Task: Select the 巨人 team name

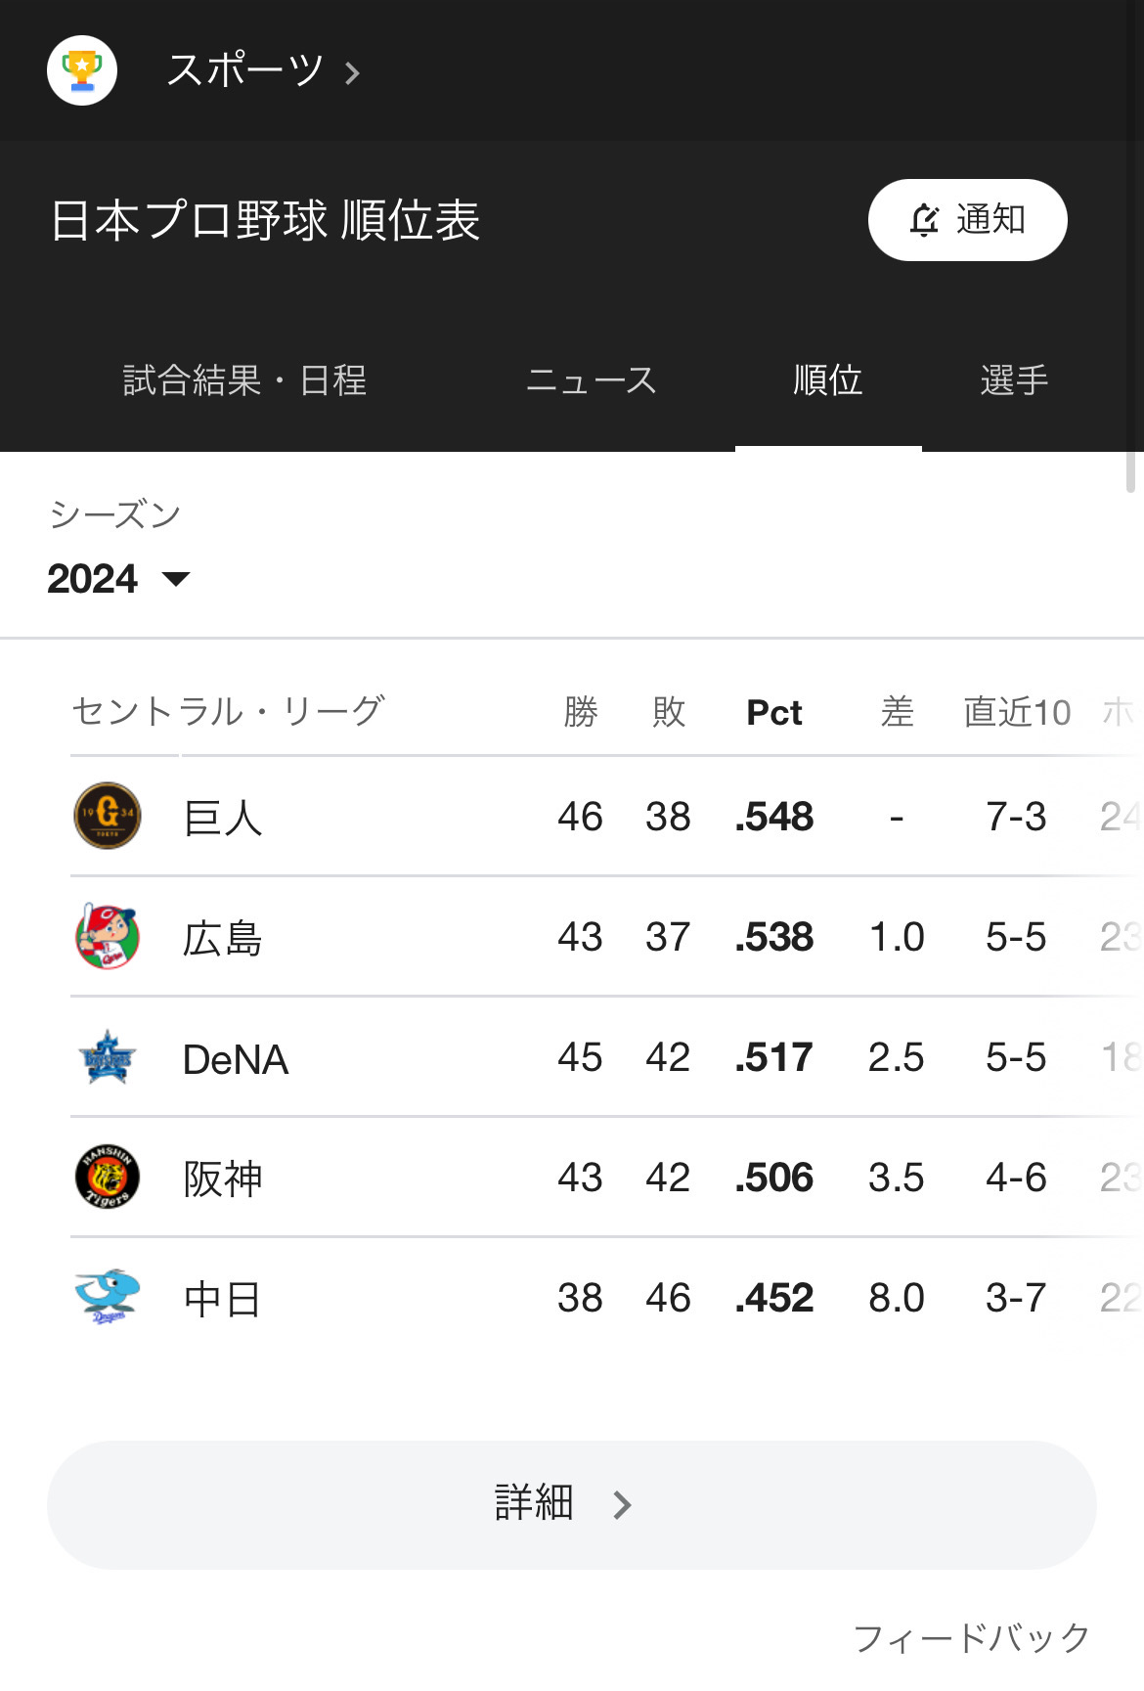Action: 223,818
